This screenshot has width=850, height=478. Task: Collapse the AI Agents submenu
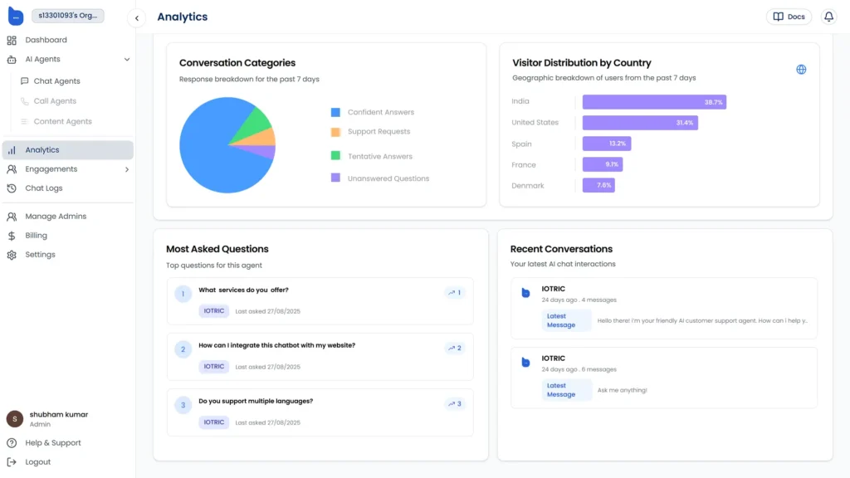(x=127, y=59)
